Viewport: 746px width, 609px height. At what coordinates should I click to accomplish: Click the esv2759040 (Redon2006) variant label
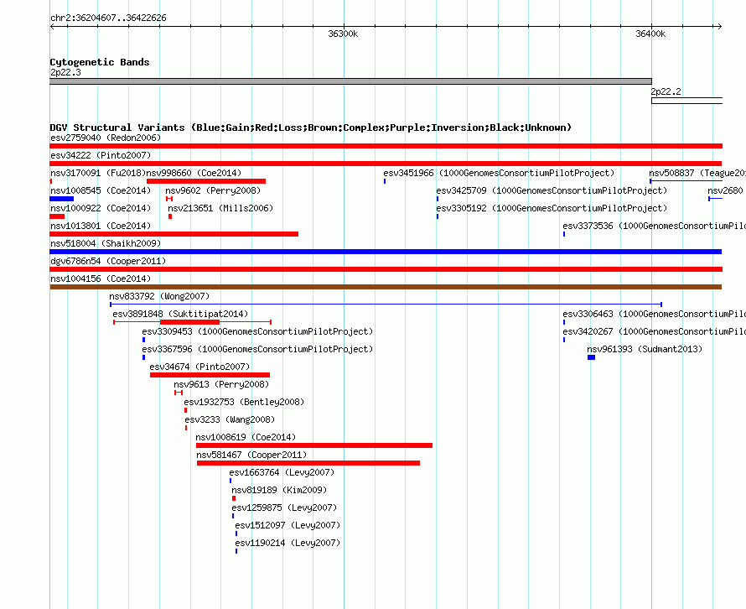tap(106, 138)
